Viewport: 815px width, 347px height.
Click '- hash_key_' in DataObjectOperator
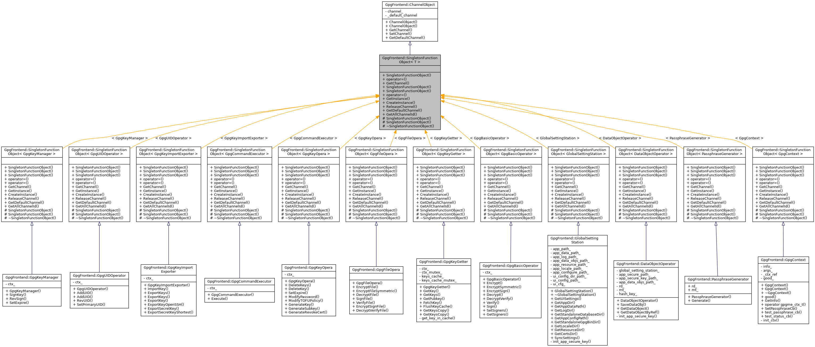[x=626, y=294]
